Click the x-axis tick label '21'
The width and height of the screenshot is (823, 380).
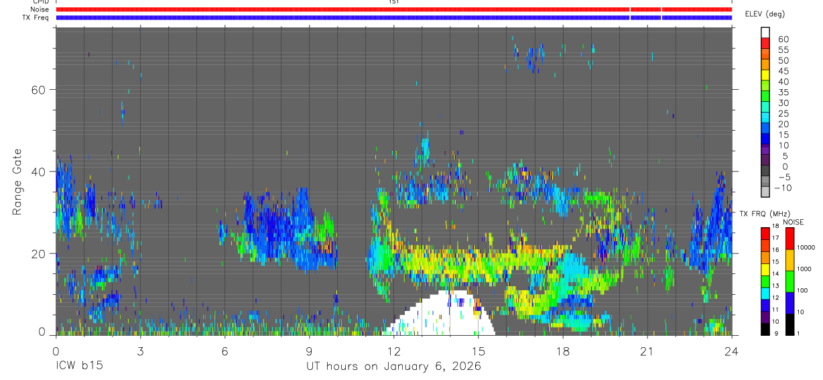click(647, 351)
